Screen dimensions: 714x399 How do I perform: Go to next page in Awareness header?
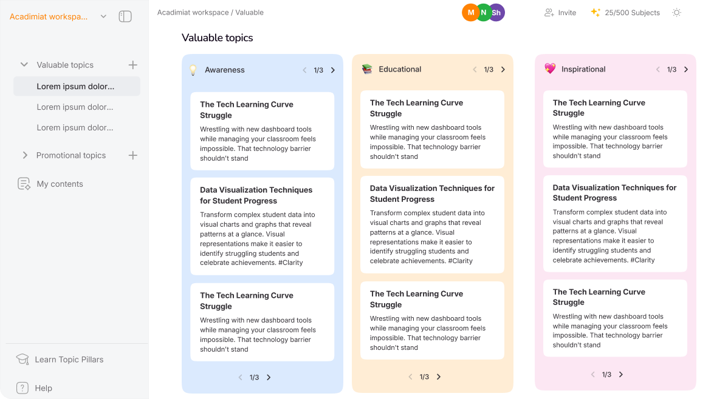333,70
